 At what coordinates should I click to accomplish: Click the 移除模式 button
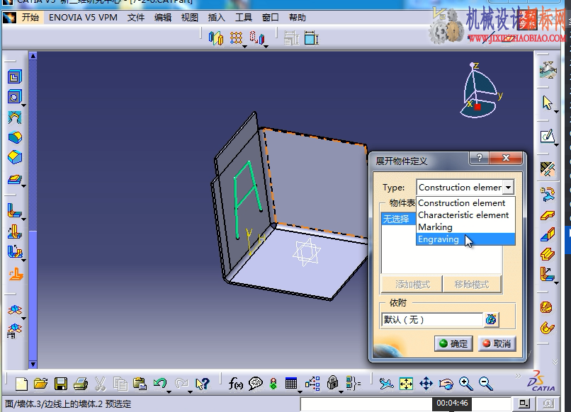click(x=472, y=285)
